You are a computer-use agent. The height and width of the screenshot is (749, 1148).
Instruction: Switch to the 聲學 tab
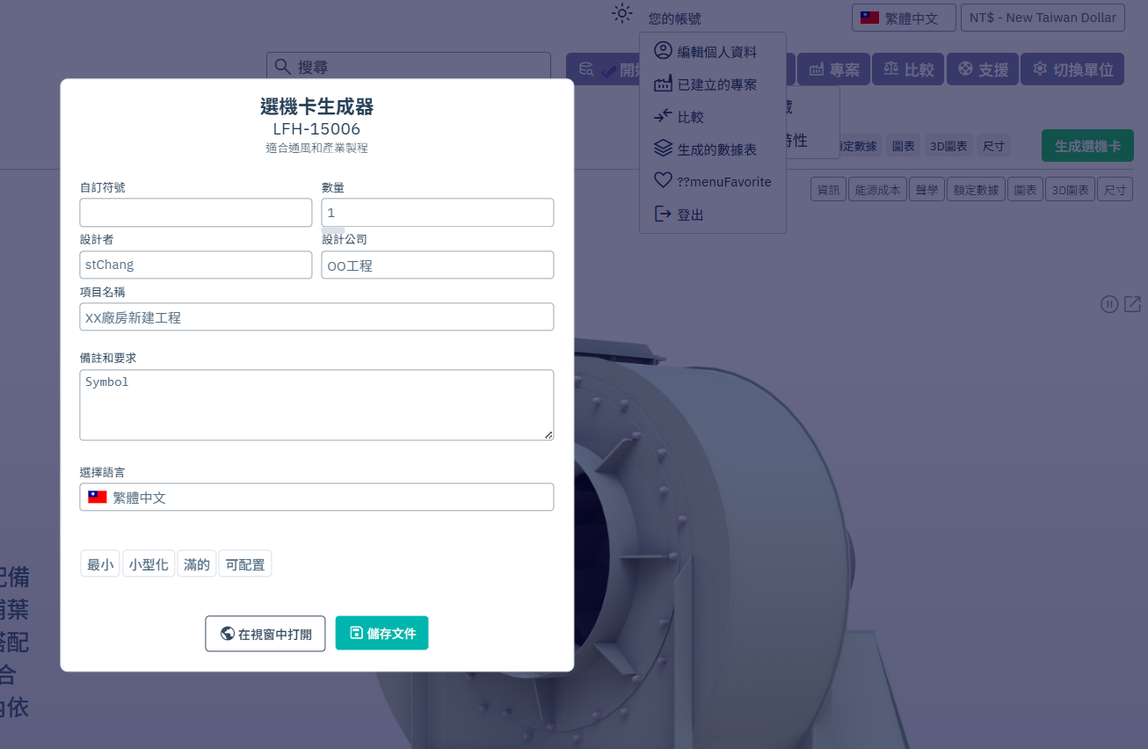[926, 189]
